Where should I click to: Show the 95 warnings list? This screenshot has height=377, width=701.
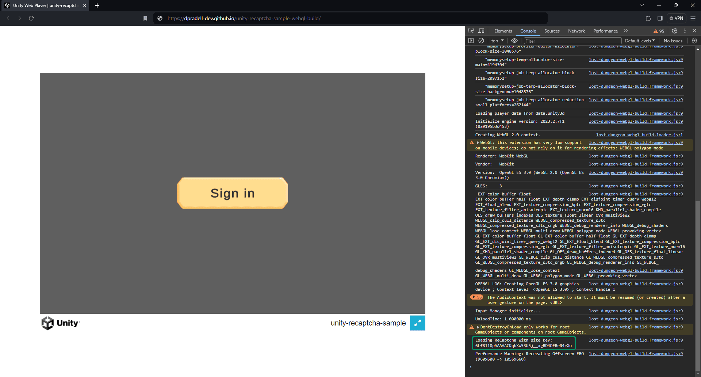[x=658, y=31]
